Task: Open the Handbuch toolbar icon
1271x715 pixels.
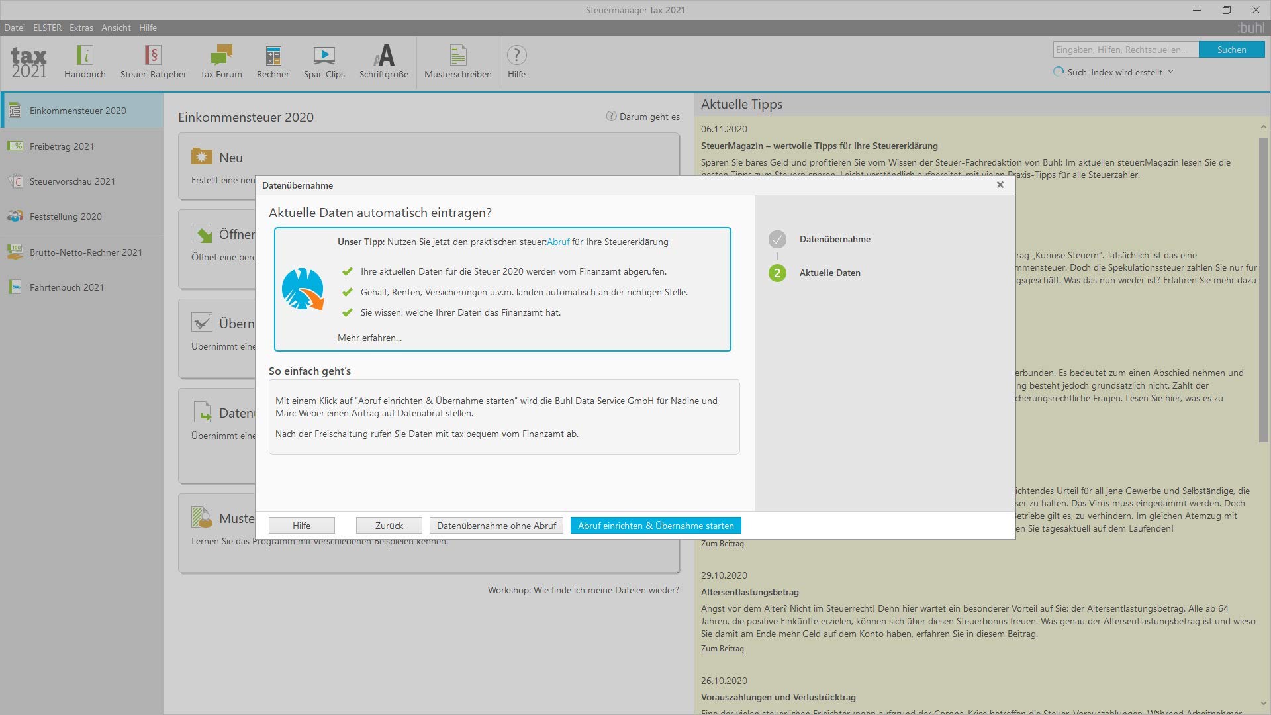Action: point(85,56)
